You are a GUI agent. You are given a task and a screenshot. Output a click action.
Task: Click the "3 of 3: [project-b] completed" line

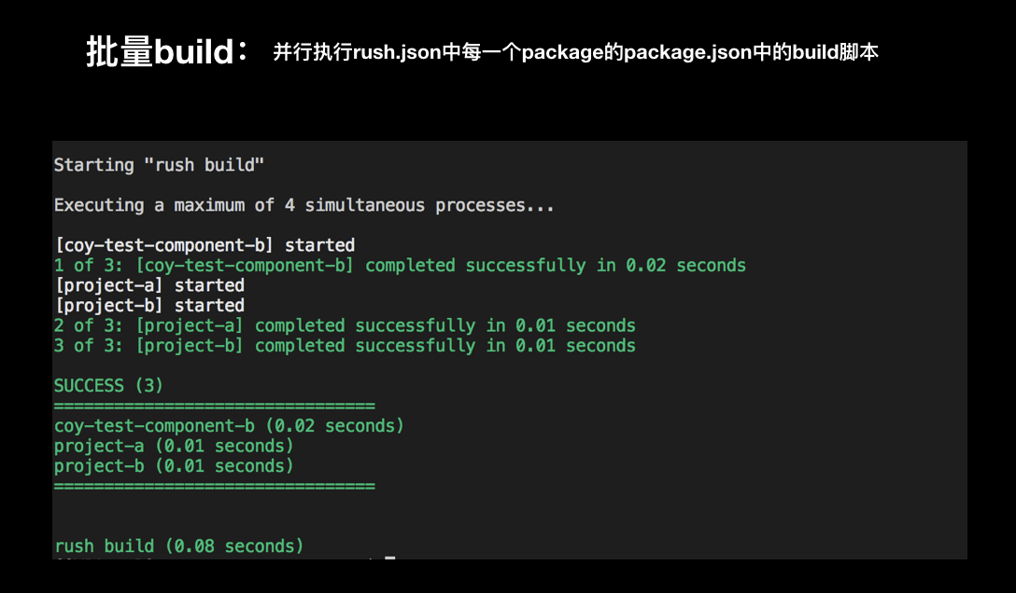345,346
